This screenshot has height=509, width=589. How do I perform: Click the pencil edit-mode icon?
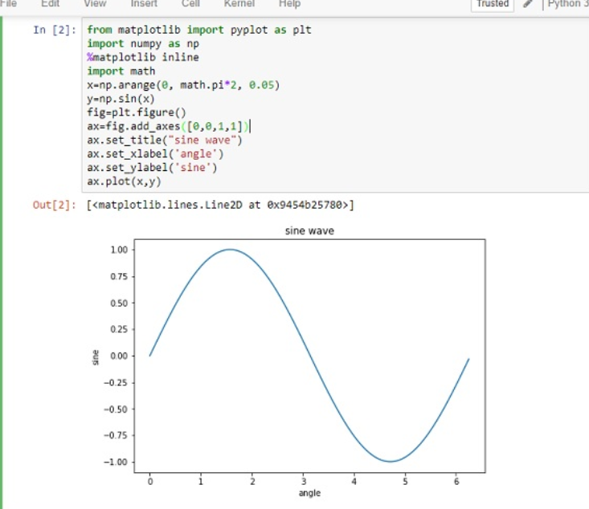(x=528, y=4)
